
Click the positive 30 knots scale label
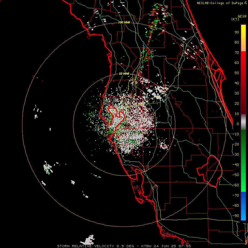click(237, 93)
